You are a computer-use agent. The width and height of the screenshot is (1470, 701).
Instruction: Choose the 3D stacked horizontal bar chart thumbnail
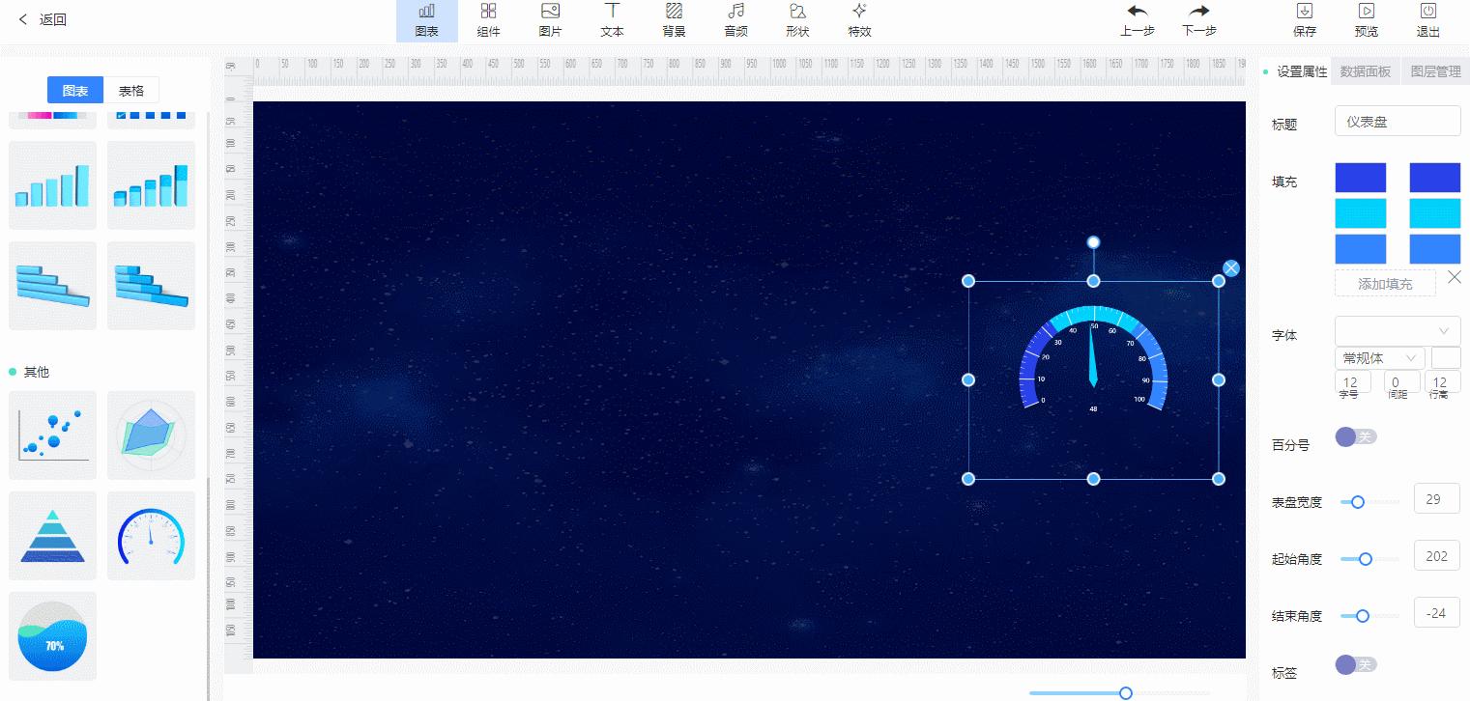pyautogui.click(x=152, y=286)
